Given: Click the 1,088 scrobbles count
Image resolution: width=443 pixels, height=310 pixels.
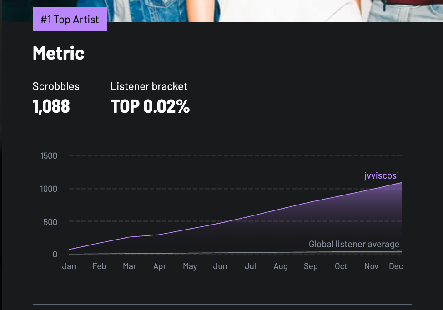Looking at the screenshot, I should pyautogui.click(x=51, y=107).
